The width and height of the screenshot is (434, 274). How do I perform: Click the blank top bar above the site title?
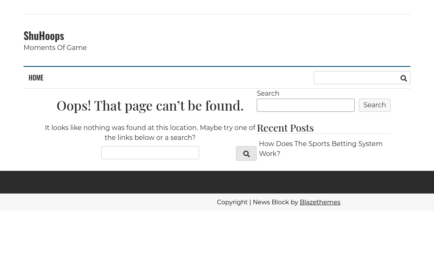click(x=217, y=7)
